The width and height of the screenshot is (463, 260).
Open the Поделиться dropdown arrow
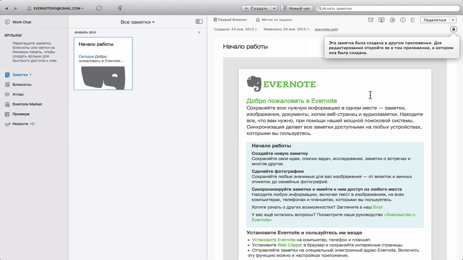[453, 20]
